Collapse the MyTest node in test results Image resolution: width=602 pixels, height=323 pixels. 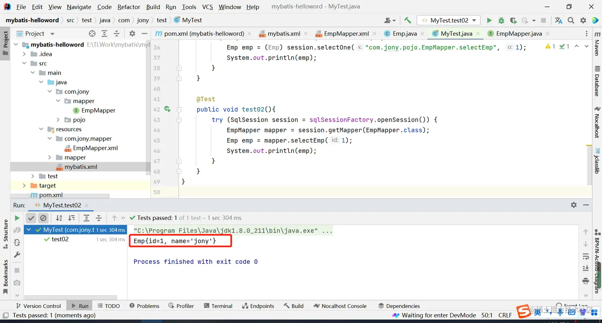click(x=29, y=230)
